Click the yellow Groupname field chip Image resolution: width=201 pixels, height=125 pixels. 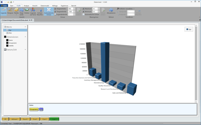[x=34, y=109]
